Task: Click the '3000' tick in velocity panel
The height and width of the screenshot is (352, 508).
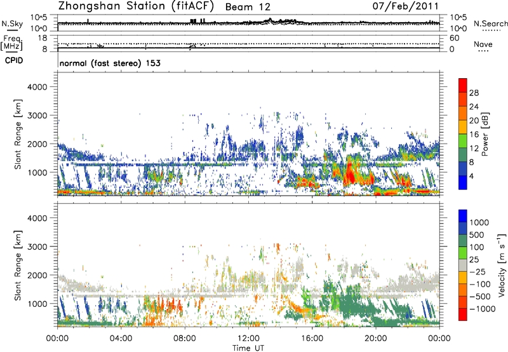Action: (37, 247)
